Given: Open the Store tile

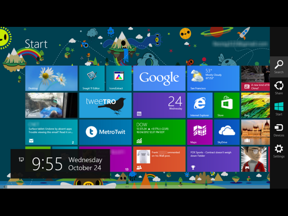Looking at the screenshot, I should 227,105.
